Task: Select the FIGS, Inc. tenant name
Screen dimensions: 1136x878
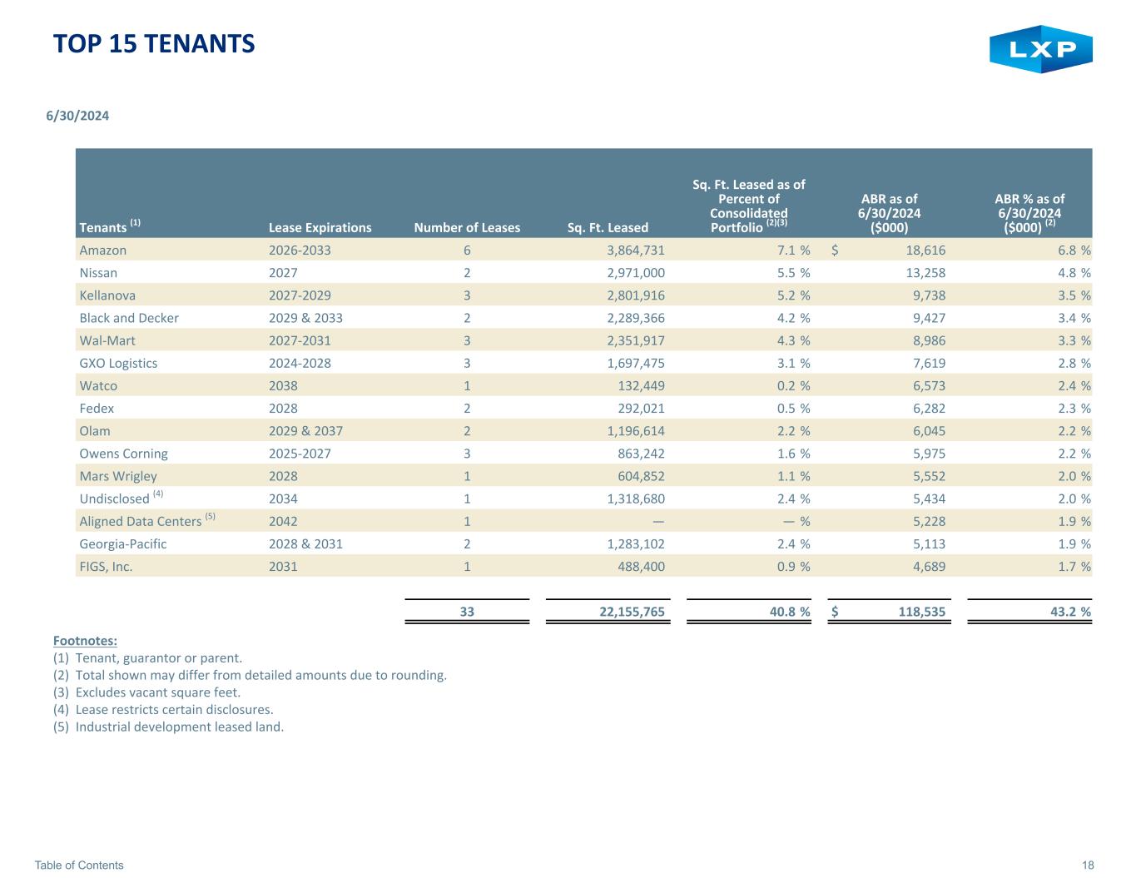Action: pos(106,566)
